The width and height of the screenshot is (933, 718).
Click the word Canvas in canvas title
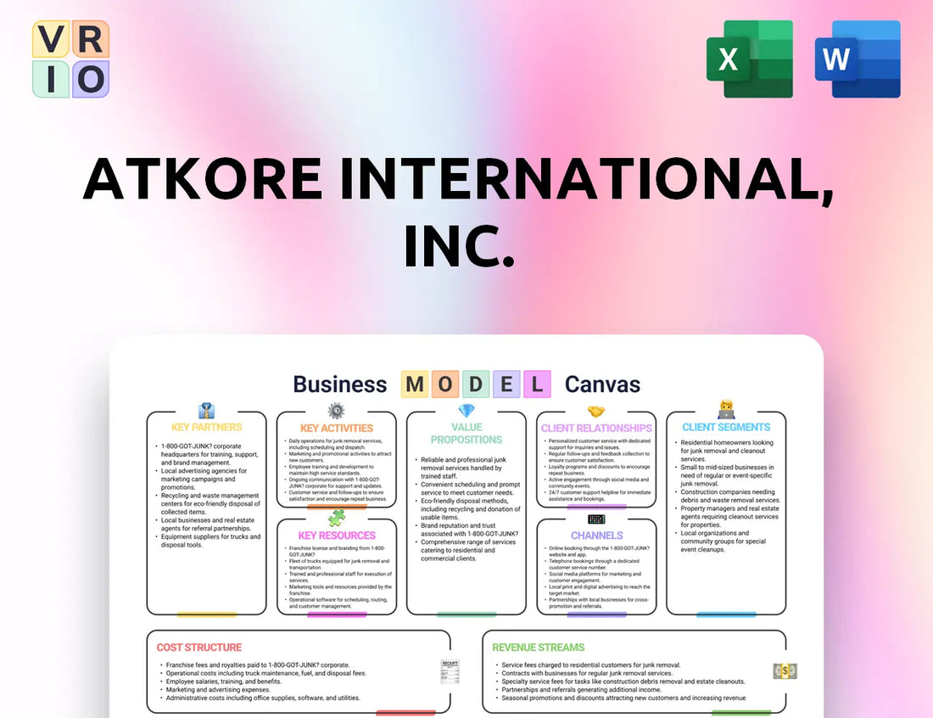click(602, 384)
